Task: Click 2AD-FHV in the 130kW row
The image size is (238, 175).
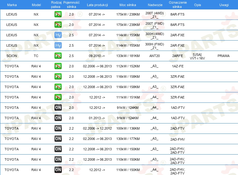Action: [x=177, y=139]
